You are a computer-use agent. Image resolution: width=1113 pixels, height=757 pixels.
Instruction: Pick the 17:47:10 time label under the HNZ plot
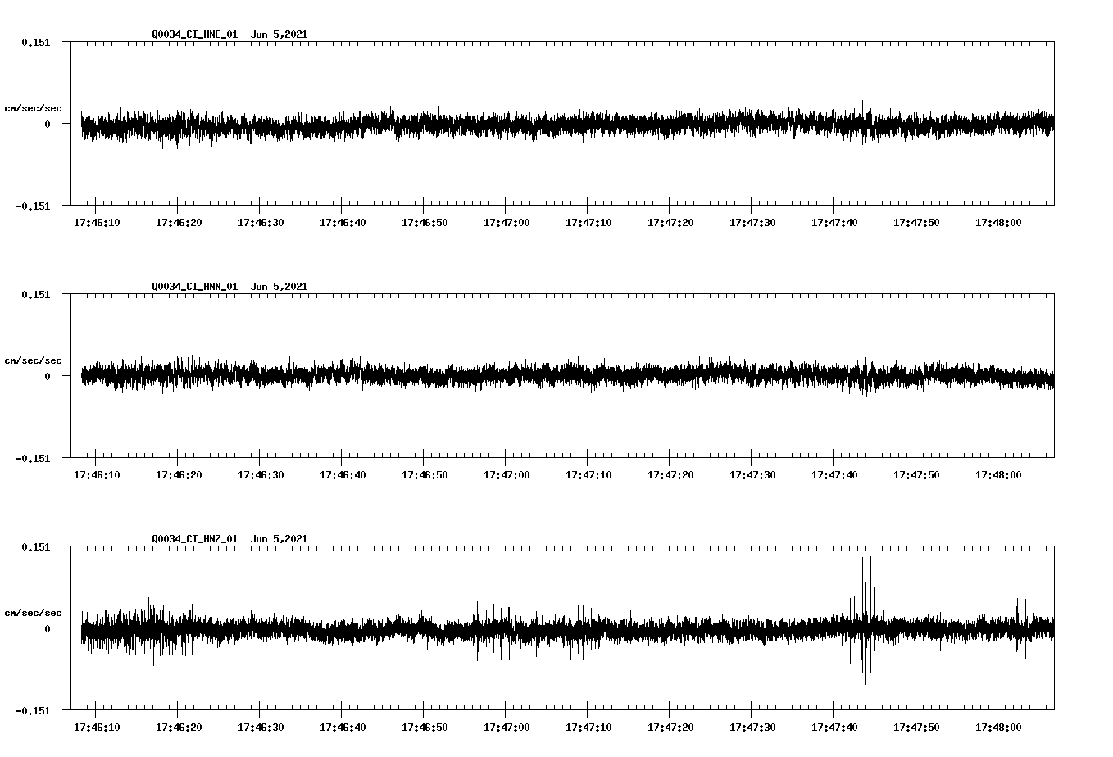click(588, 727)
